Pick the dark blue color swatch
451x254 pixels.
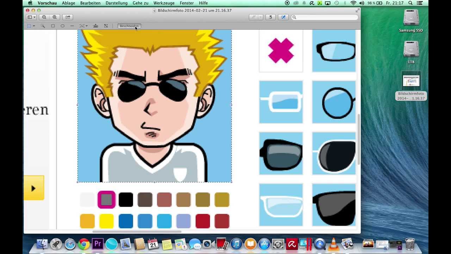click(126, 221)
